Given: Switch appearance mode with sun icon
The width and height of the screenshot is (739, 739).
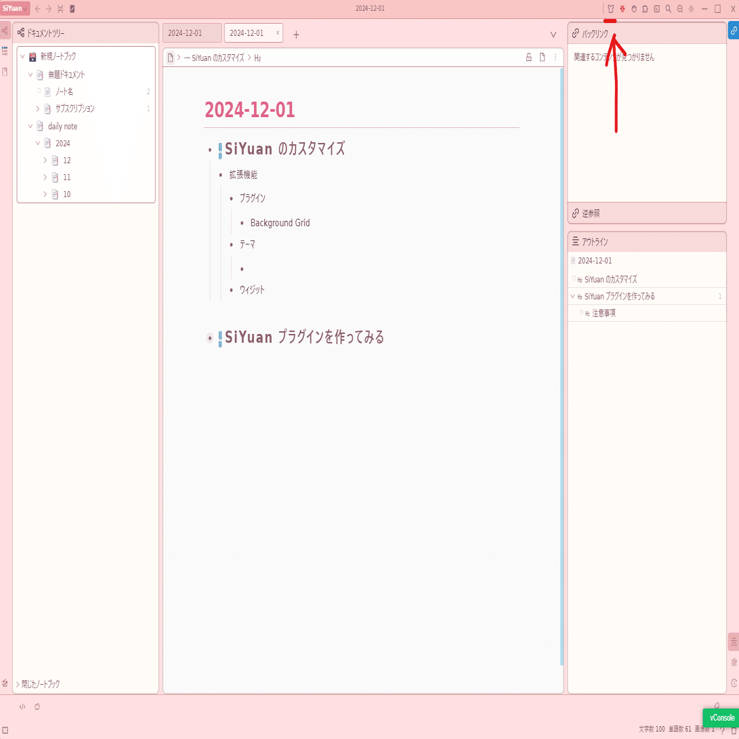Looking at the screenshot, I should click(x=692, y=9).
